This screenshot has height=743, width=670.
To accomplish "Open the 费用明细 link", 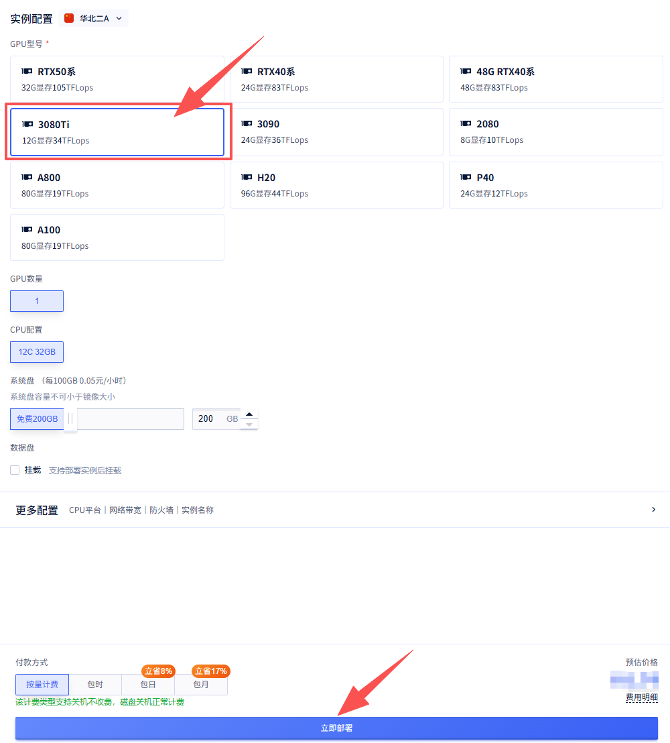I will (x=641, y=697).
